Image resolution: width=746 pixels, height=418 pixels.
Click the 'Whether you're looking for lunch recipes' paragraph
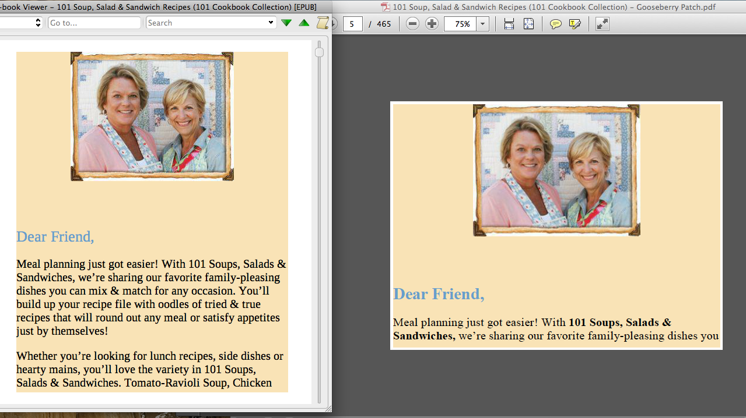[150, 369]
